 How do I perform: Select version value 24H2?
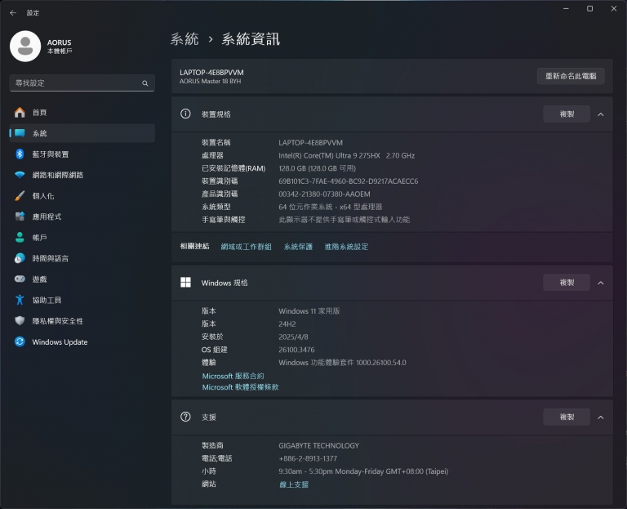pyautogui.click(x=287, y=324)
